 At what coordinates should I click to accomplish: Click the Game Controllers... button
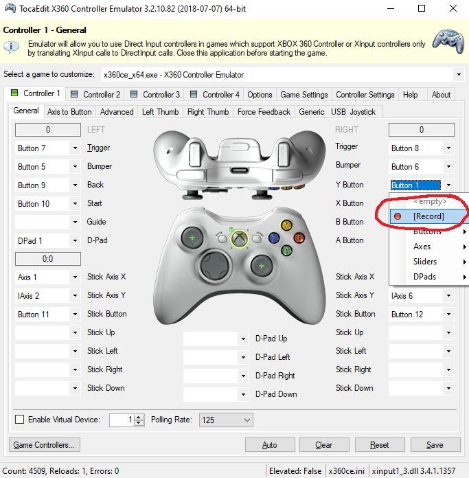click(45, 445)
